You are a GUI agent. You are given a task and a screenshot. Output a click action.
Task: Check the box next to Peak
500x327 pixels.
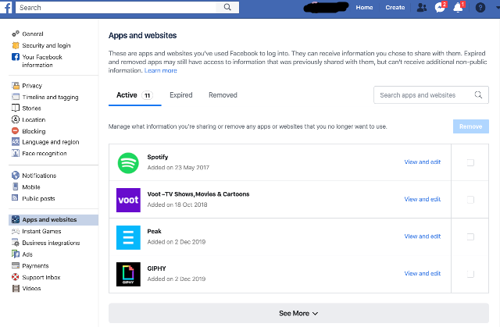click(470, 236)
